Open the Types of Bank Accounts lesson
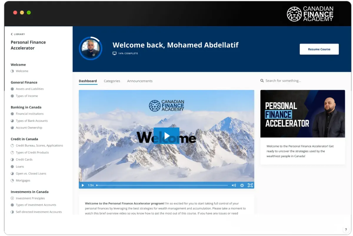The height and width of the screenshot is (236, 353). tap(32, 121)
